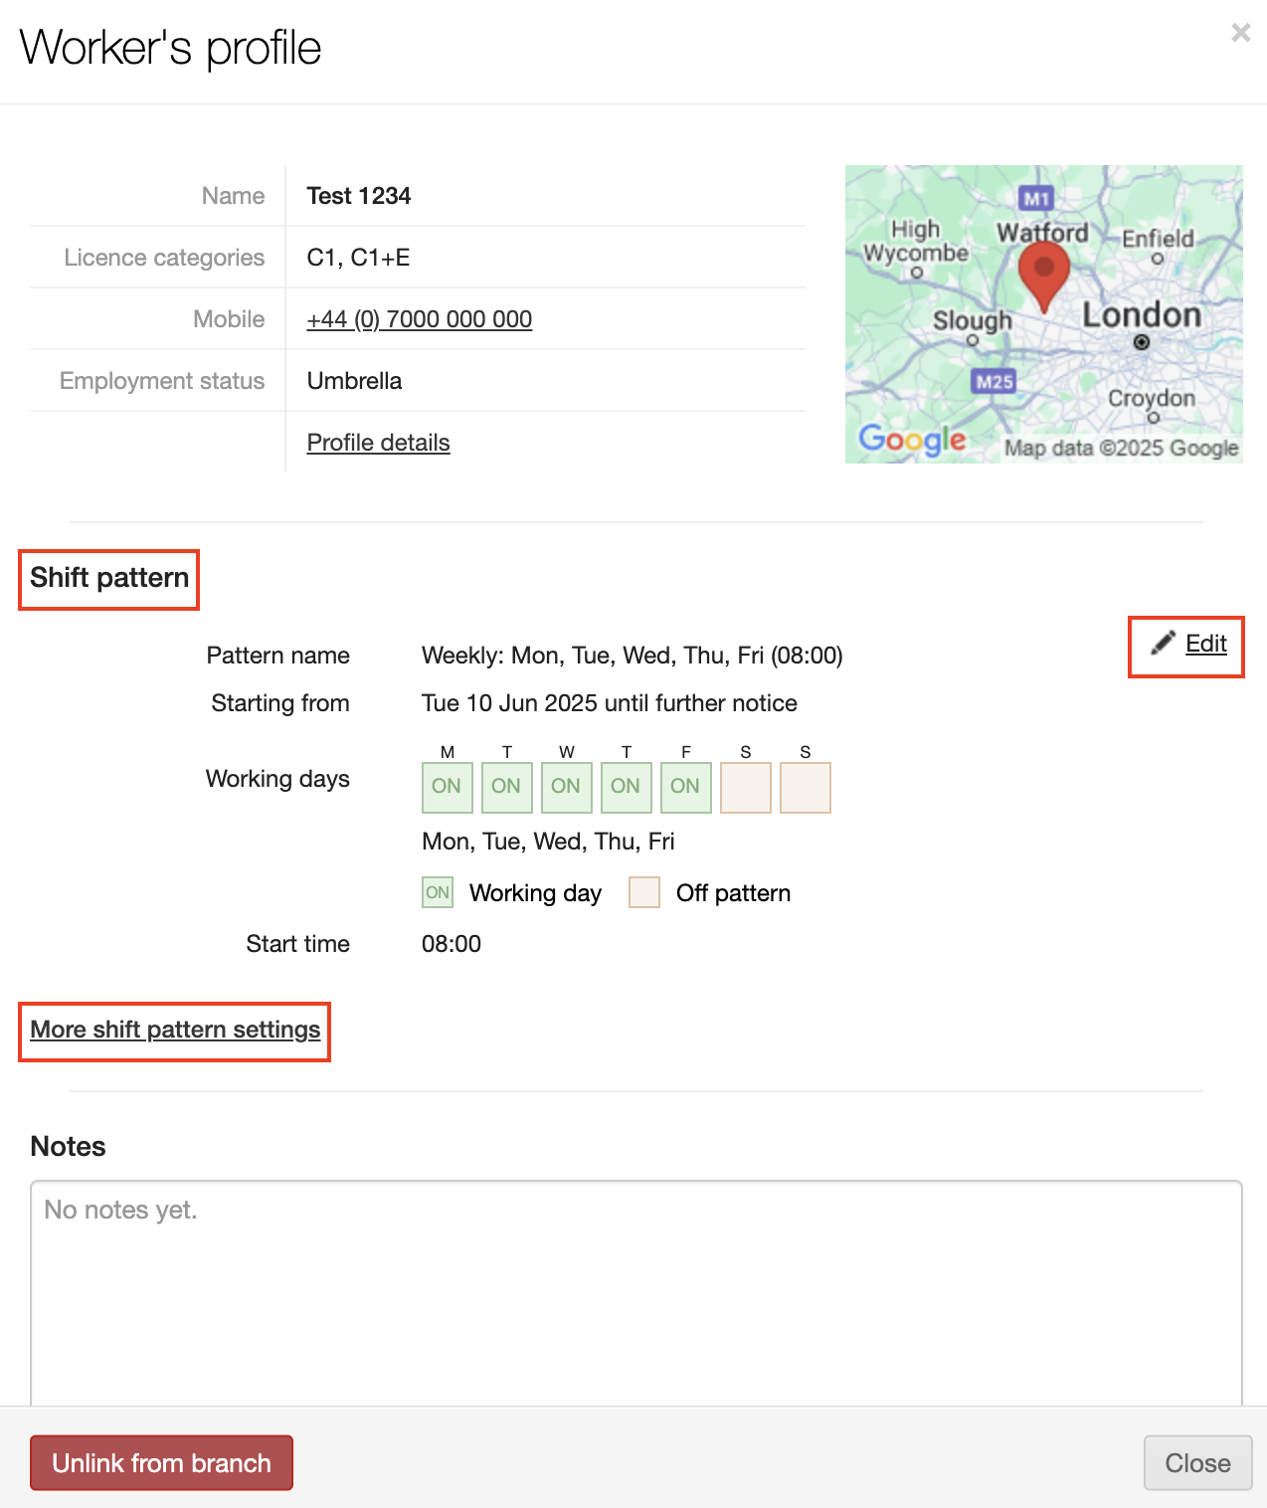Close the Worker's profile dialog with X
This screenshot has height=1508, width=1267.
(x=1240, y=33)
